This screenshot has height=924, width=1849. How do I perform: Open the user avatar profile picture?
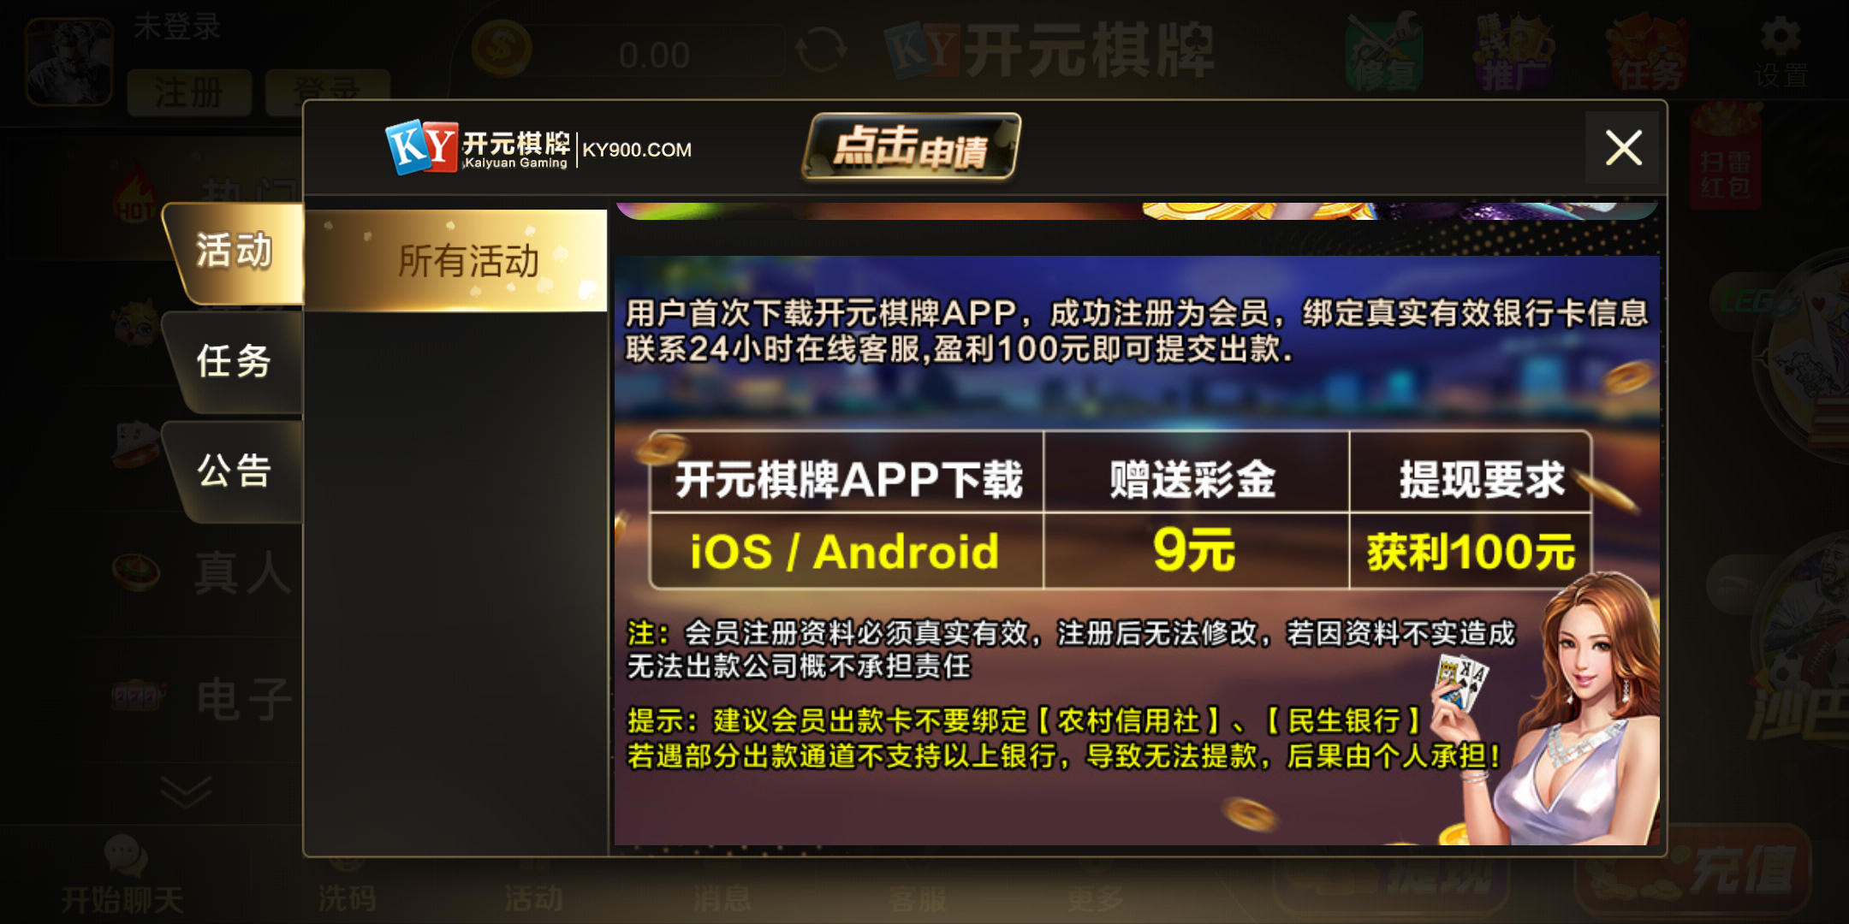[x=69, y=62]
